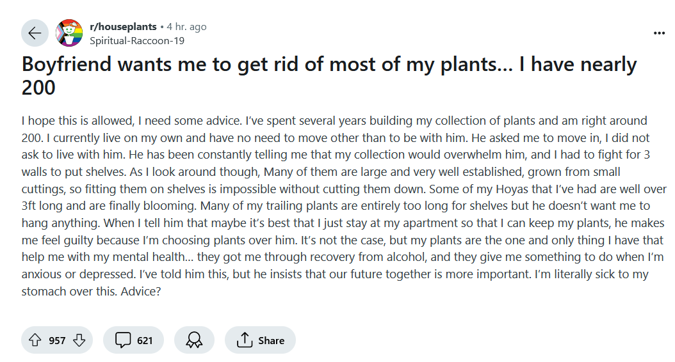This screenshot has height=362, width=675.
Task: Click the 621 comments count
Action: click(x=145, y=340)
